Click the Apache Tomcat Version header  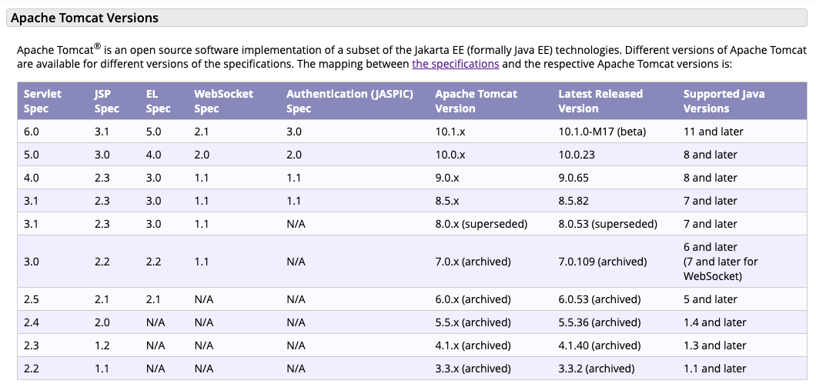coord(477,101)
